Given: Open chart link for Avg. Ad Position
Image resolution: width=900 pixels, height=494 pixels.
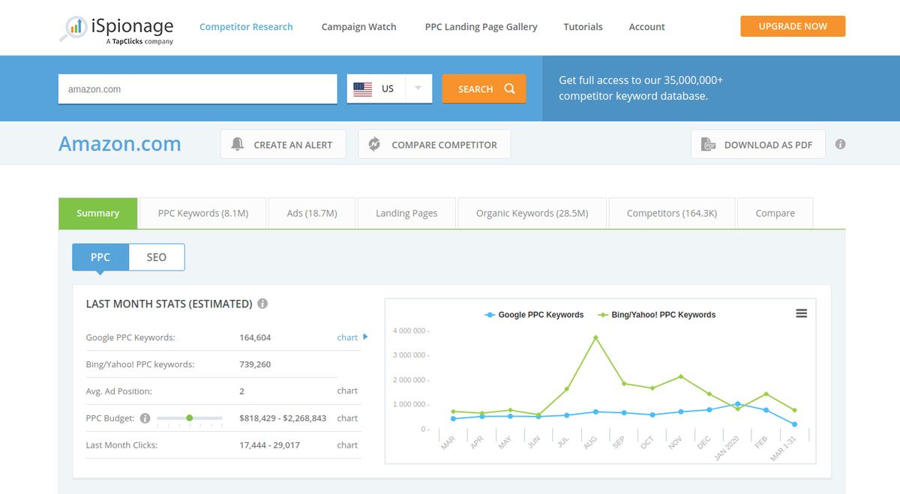Looking at the screenshot, I should pos(347,391).
